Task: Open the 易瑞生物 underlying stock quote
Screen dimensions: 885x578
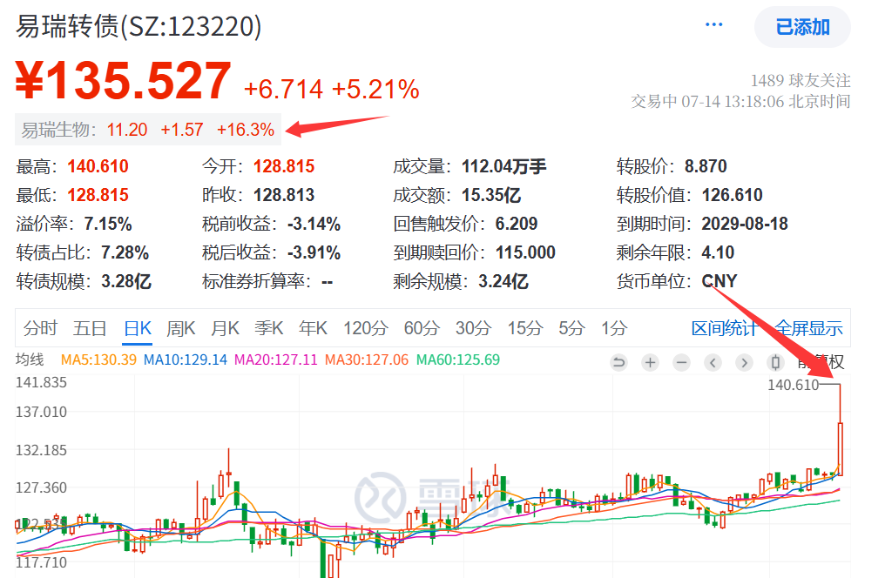Action: pyautogui.click(x=148, y=130)
